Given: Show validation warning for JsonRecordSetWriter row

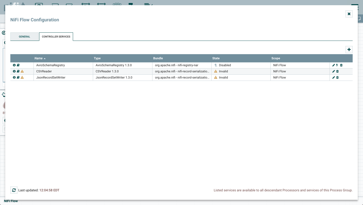Looking at the screenshot, I should [22, 77].
